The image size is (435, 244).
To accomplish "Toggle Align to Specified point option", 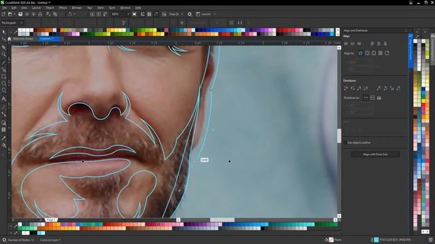I will [387, 53].
